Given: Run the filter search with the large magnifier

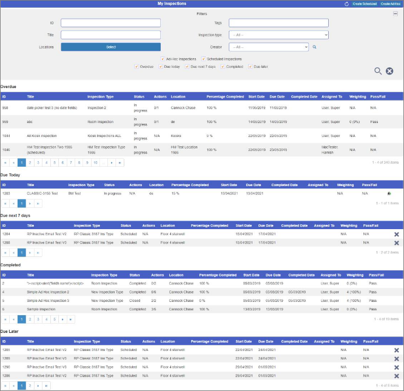Looking at the screenshot, I should pyautogui.click(x=378, y=71).
